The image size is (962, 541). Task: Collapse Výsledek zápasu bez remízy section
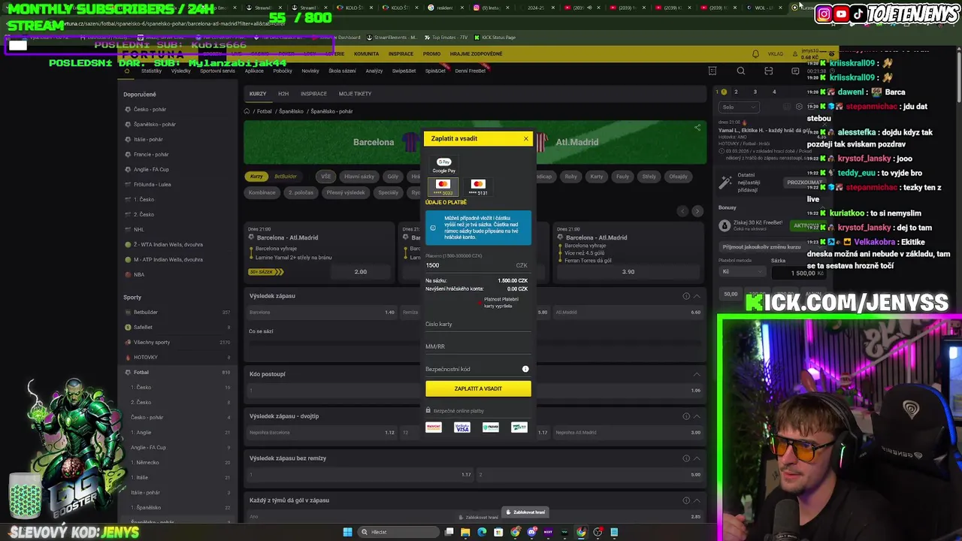(x=697, y=458)
